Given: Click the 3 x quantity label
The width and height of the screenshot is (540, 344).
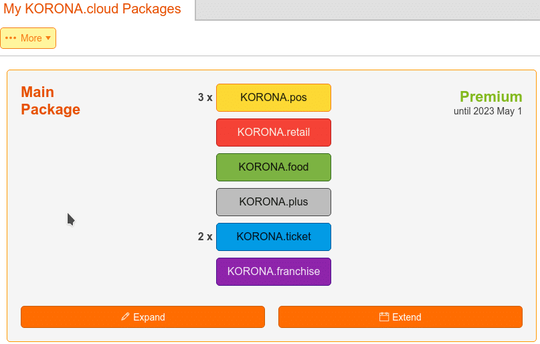Looking at the screenshot, I should [x=205, y=98].
